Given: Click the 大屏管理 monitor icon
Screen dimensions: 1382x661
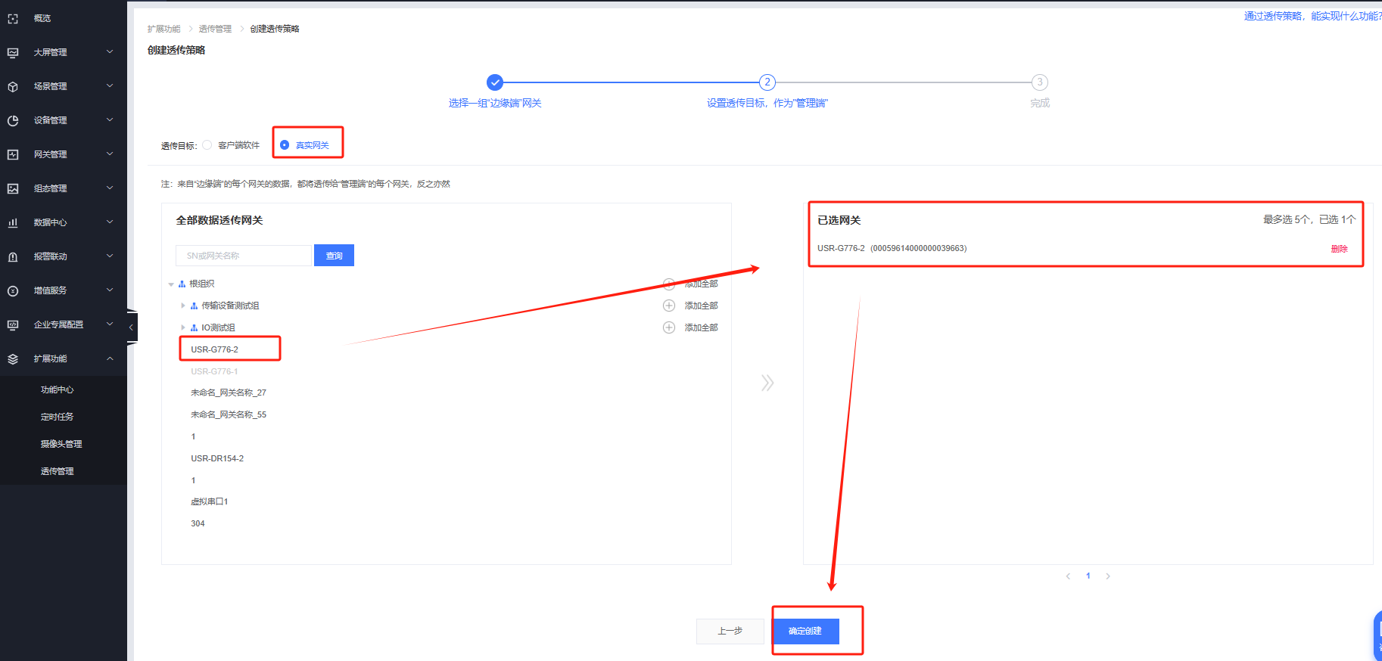Looking at the screenshot, I should [x=13, y=52].
